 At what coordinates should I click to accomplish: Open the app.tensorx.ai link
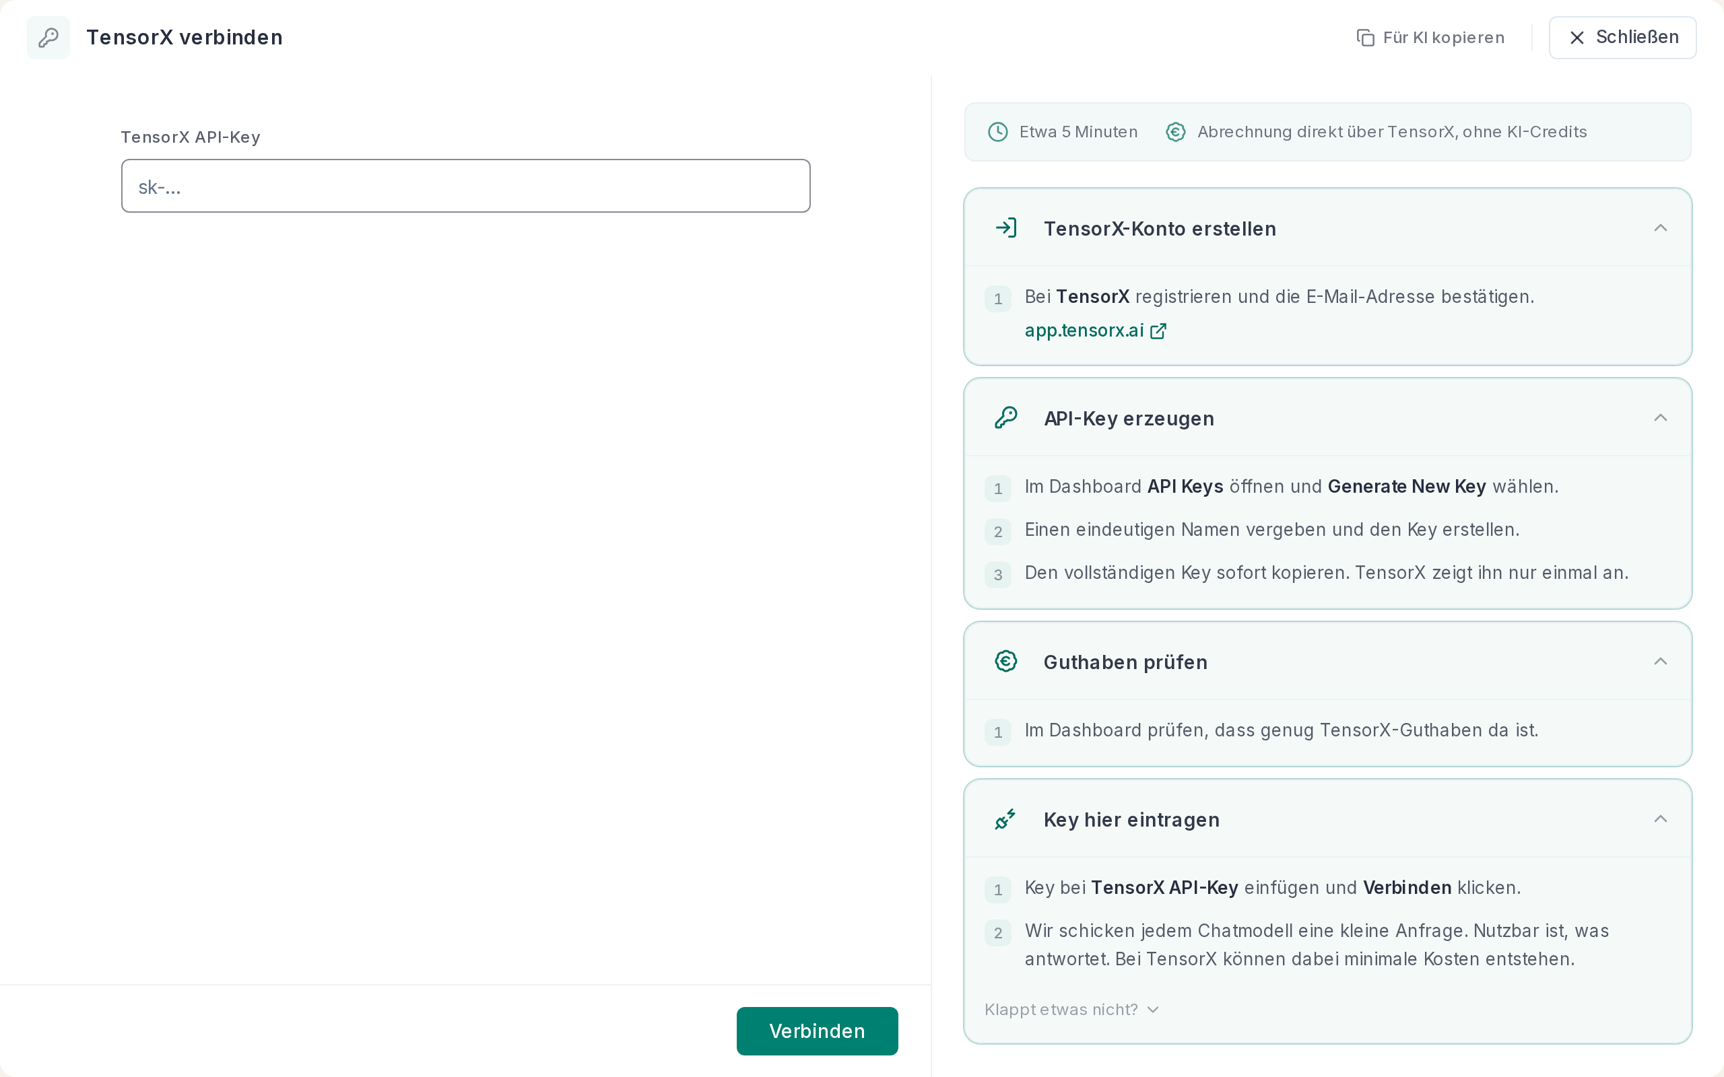point(1095,331)
